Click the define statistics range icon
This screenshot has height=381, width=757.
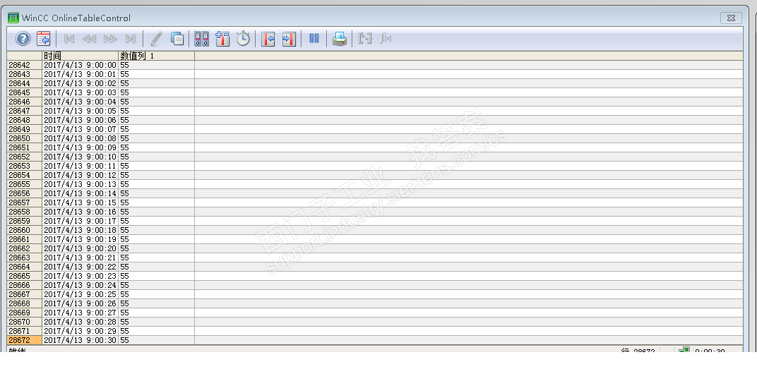365,38
